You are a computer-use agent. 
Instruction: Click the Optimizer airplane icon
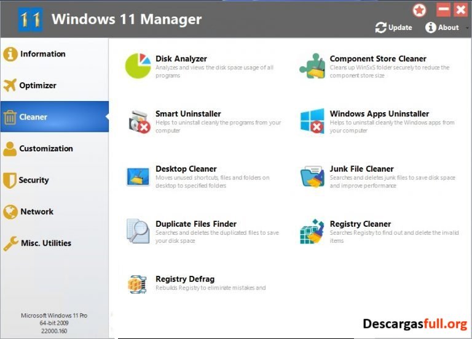coord(10,85)
